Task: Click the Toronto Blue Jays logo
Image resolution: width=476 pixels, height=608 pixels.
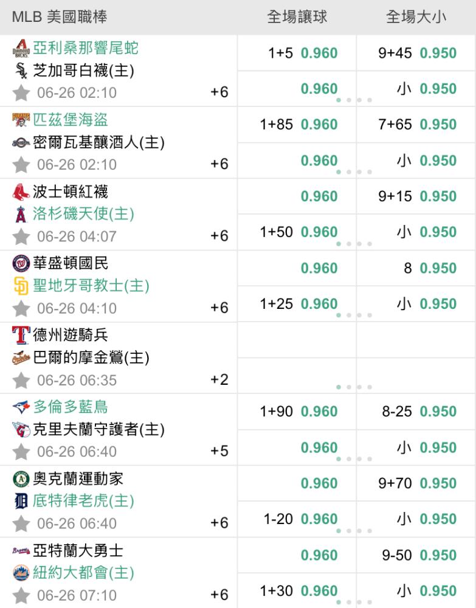Action: tap(21, 407)
